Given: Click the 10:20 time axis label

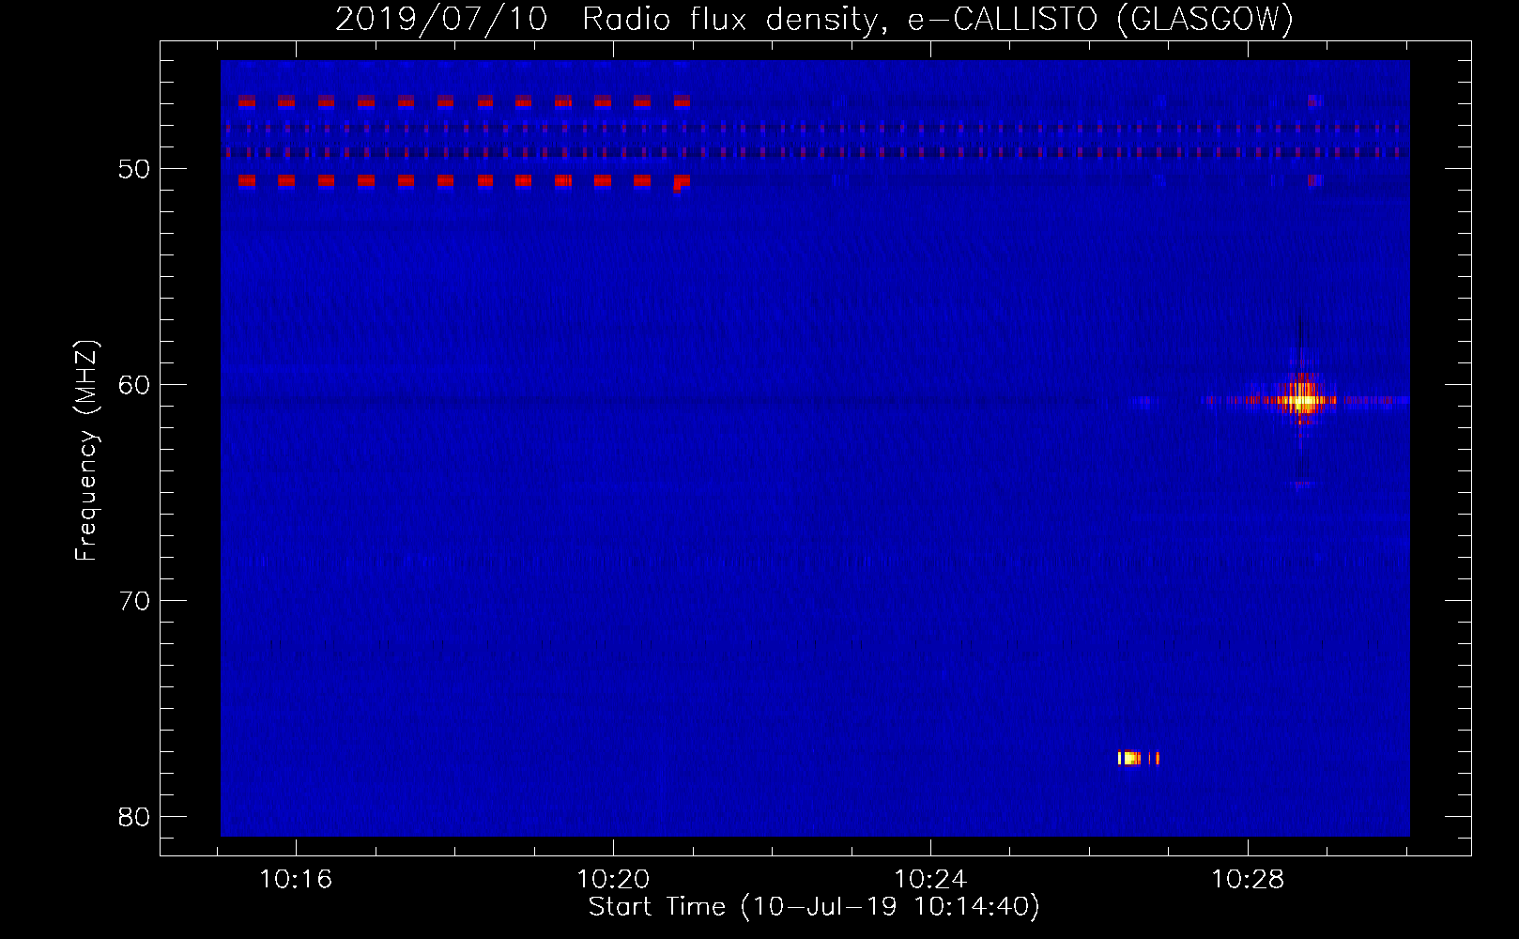Looking at the screenshot, I should click(613, 879).
